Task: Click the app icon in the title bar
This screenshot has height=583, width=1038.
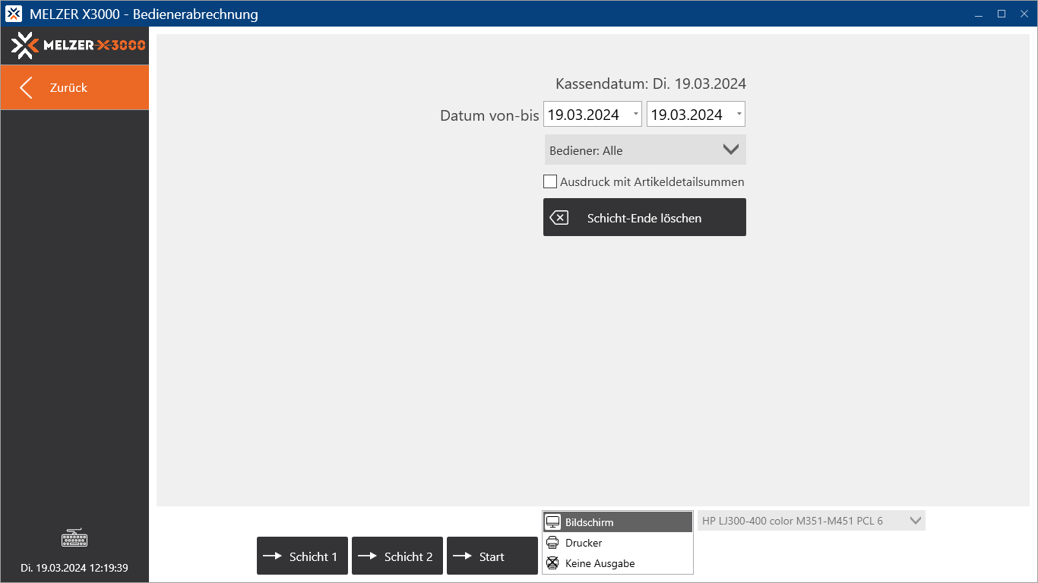Action: [x=14, y=14]
